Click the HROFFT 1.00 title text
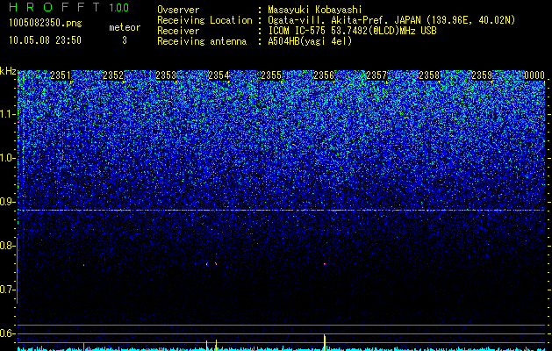This screenshot has width=552, height=351. pyautogui.click(x=69, y=7)
